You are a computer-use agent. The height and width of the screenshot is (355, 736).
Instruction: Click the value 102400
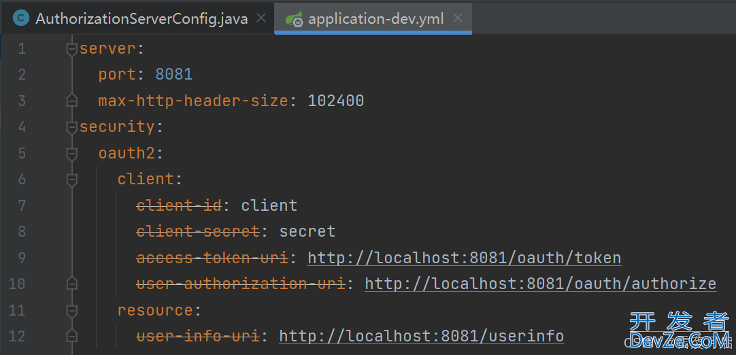point(335,101)
